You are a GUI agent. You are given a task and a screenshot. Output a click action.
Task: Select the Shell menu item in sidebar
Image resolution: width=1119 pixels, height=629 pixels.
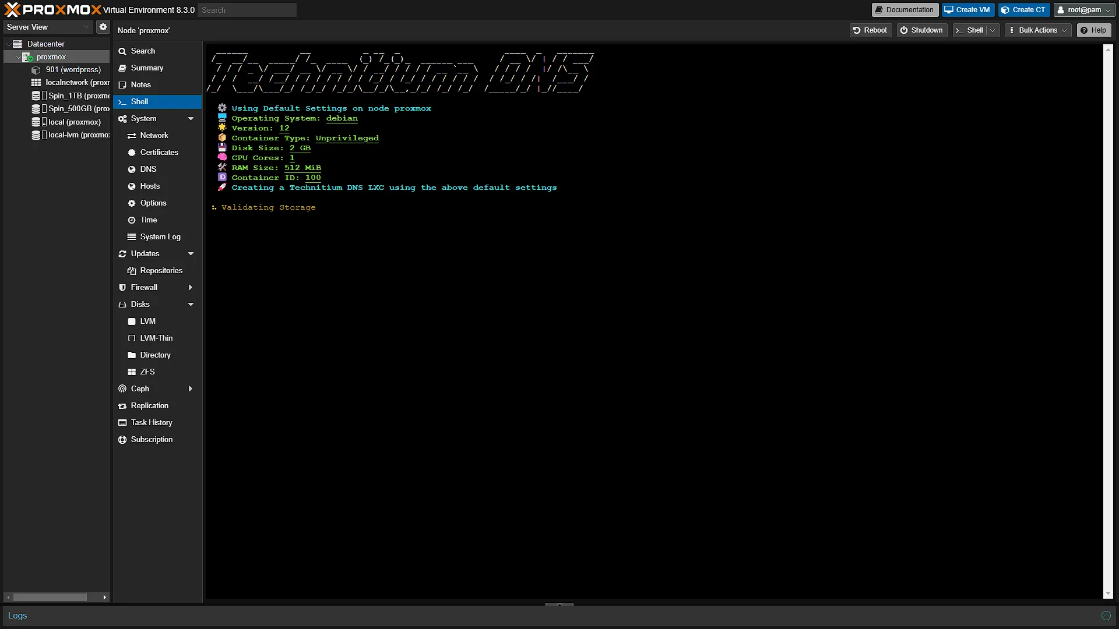coord(157,102)
